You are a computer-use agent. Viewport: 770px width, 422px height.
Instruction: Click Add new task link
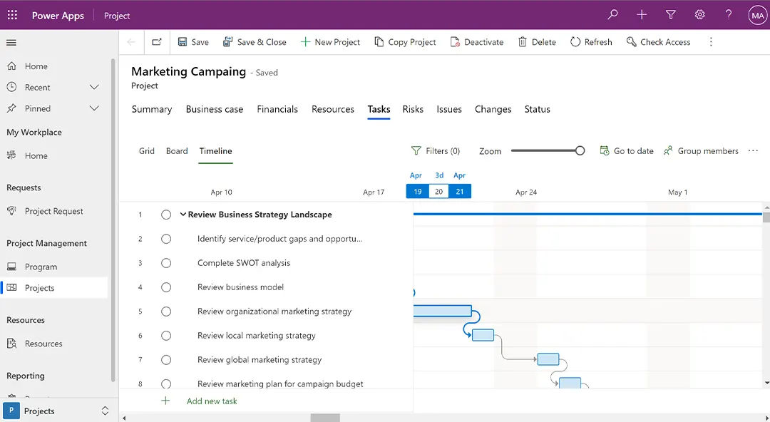(x=212, y=401)
